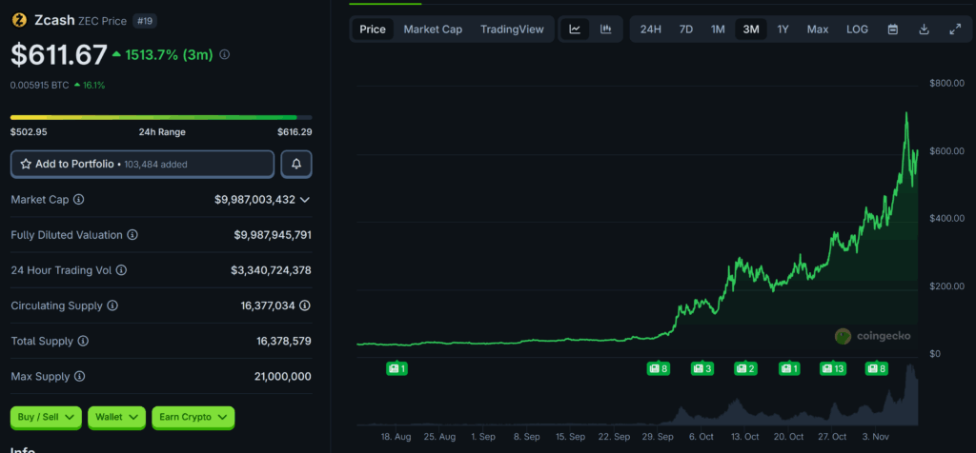Image resolution: width=976 pixels, height=453 pixels.
Task: Download chart data icon
Action: tap(924, 30)
